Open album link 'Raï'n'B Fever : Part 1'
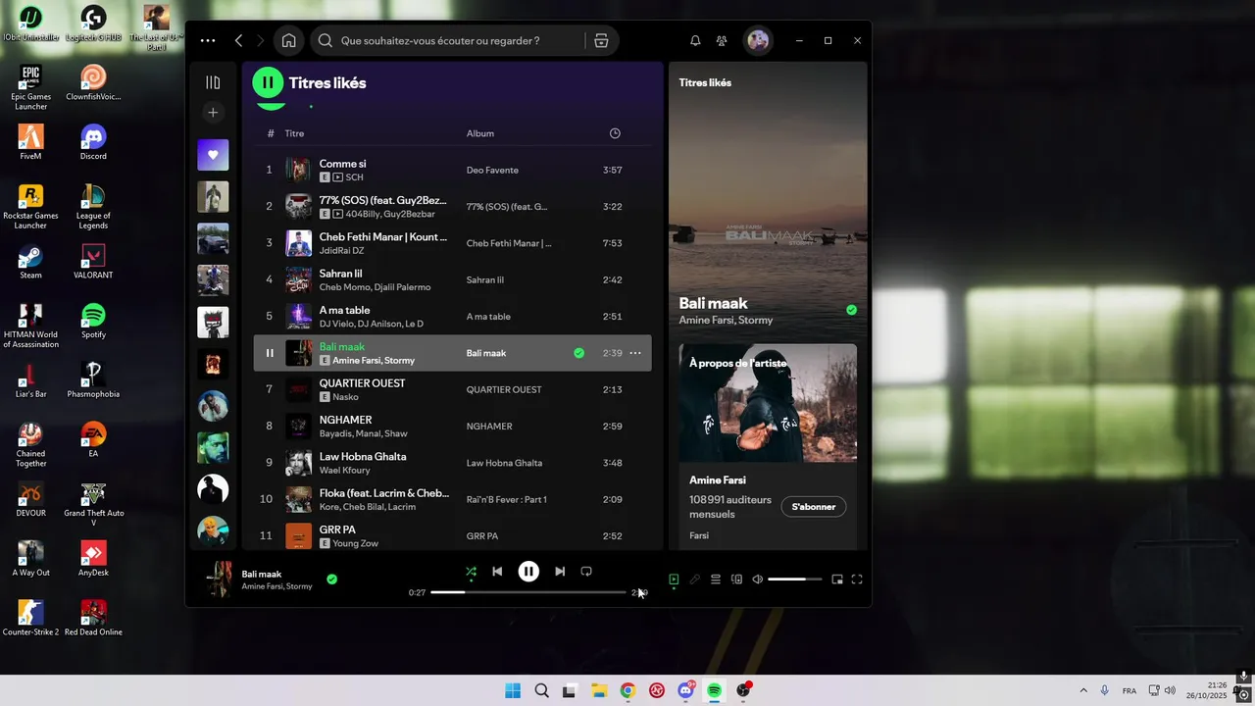 coord(506,500)
